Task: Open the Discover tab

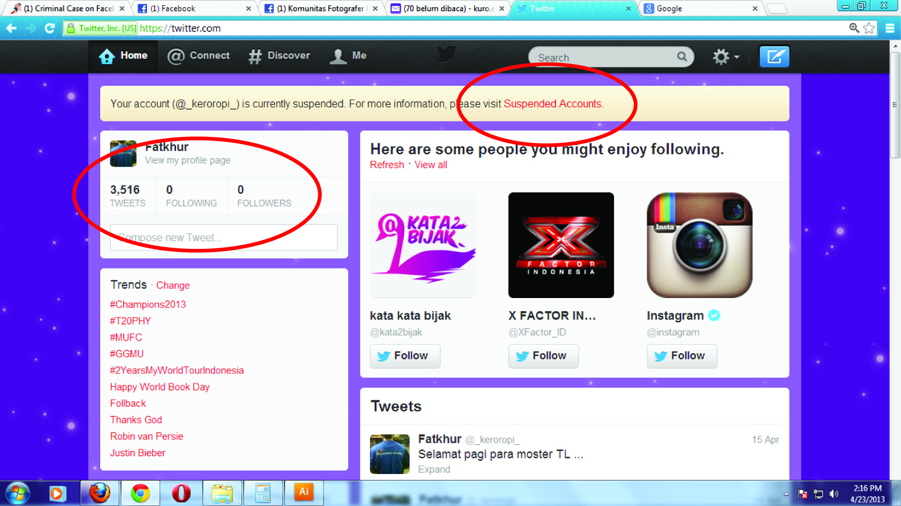Action: [x=279, y=56]
